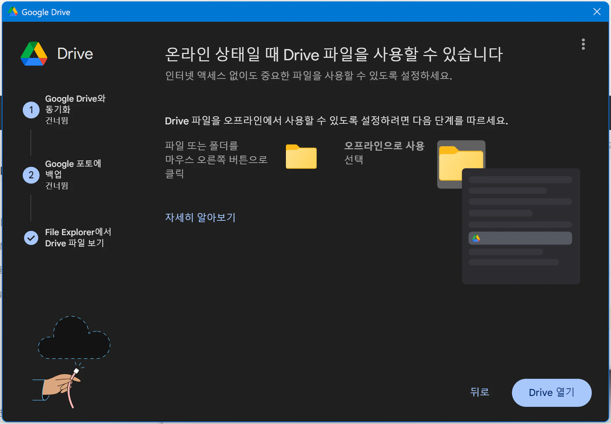
Task: Select the numbered circle for step 1
Action: click(31, 110)
